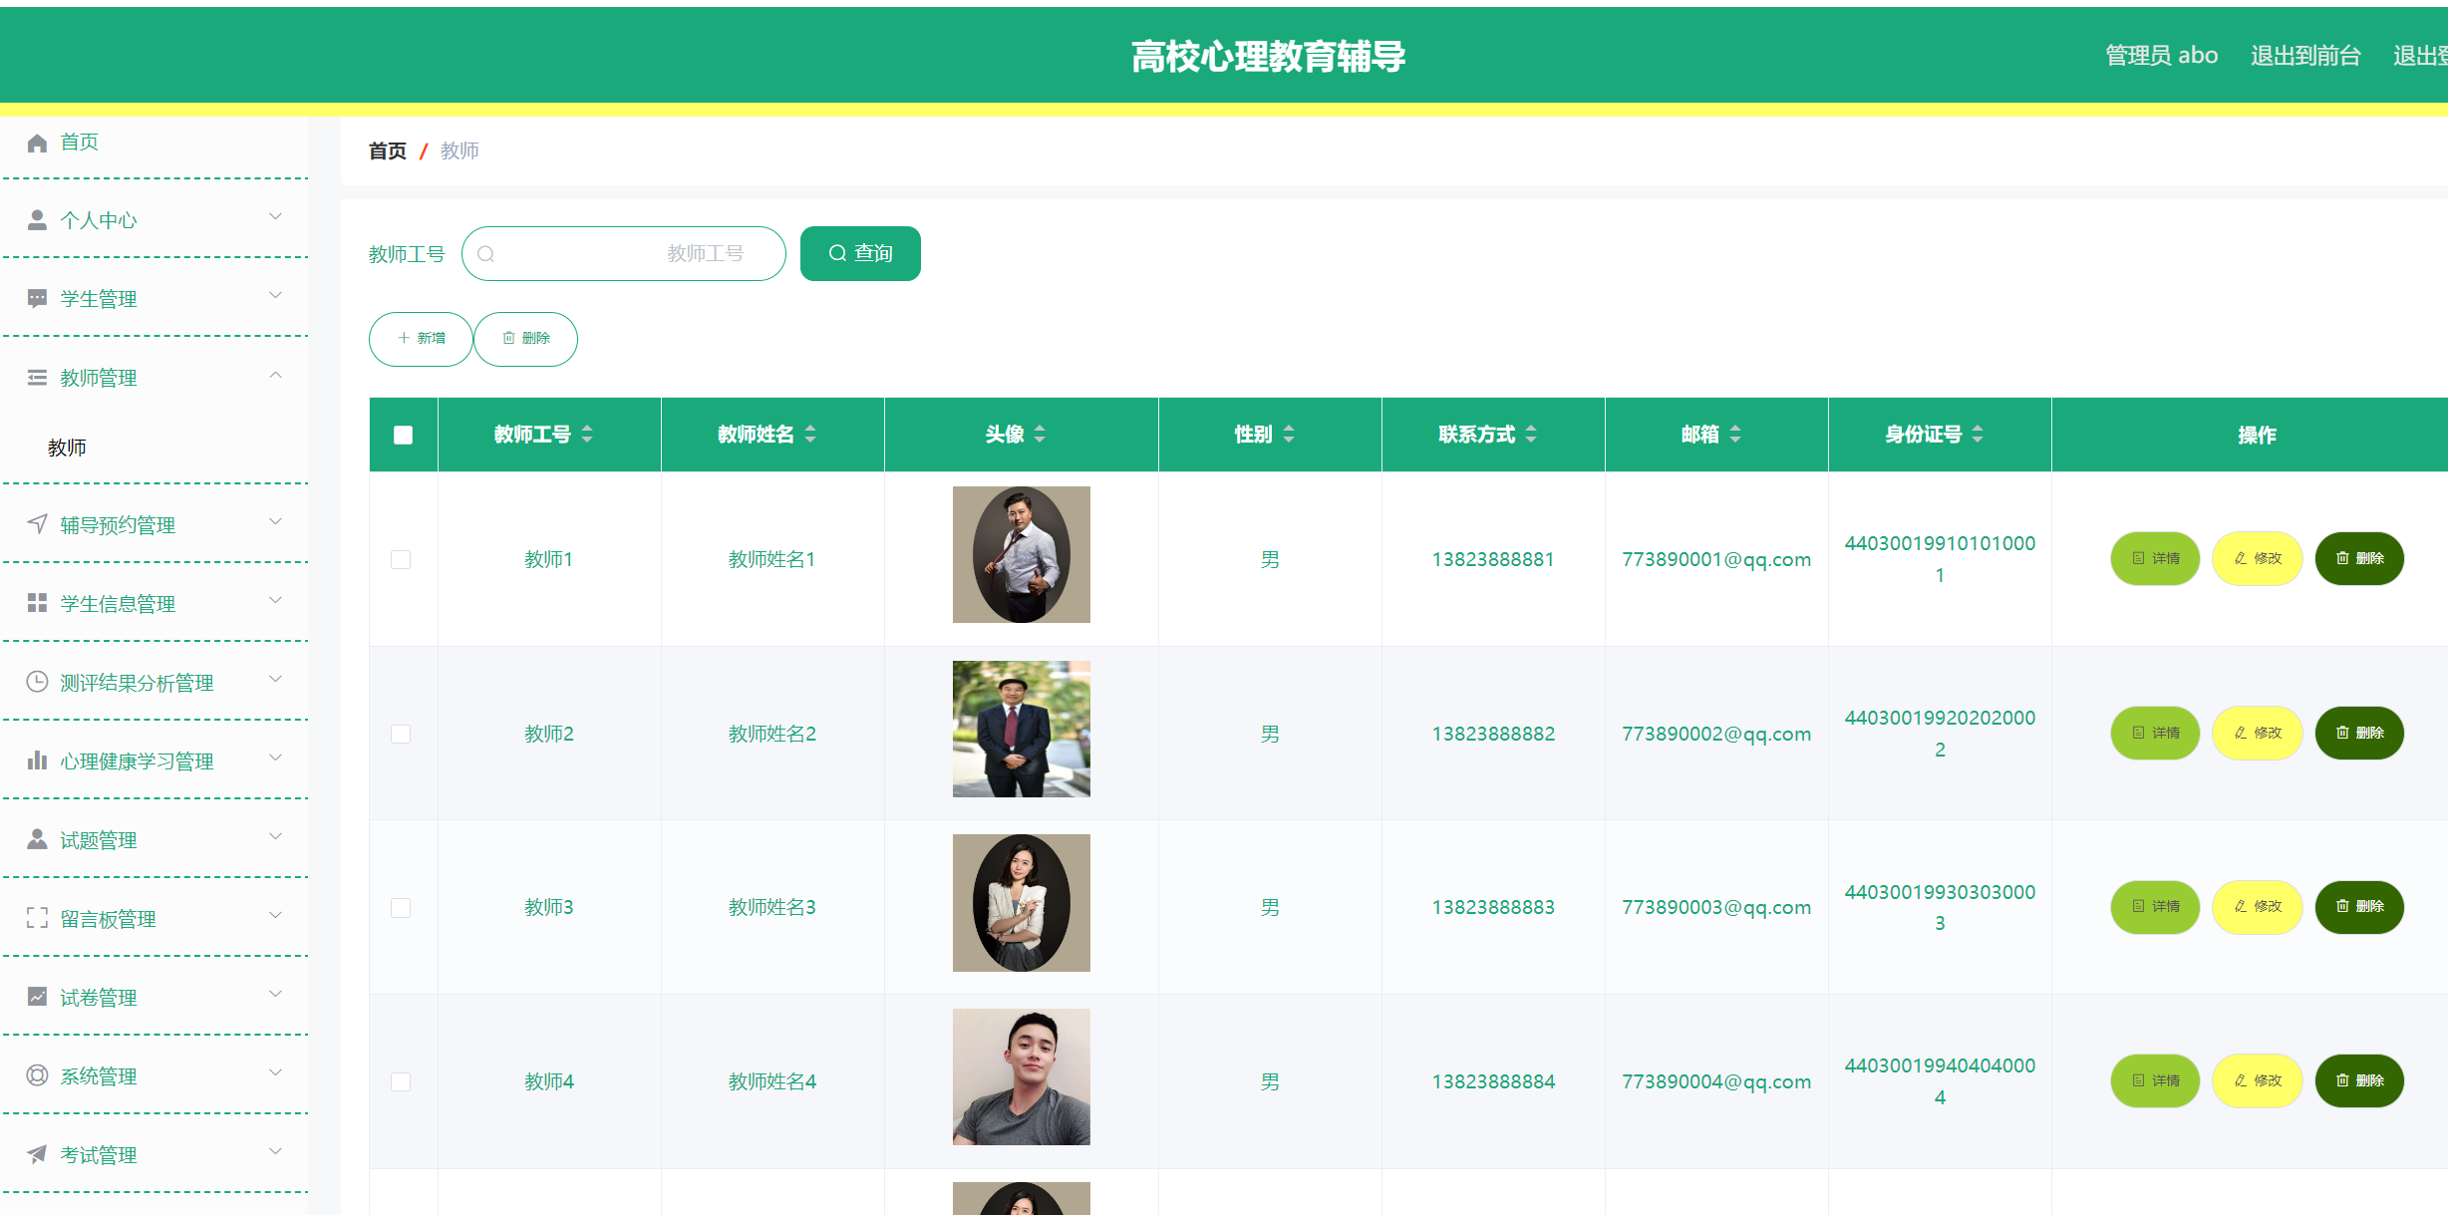Expand the 心理健康学习管理 menu chevron
Image resolution: width=2448 pixels, height=1215 pixels.
276,758
